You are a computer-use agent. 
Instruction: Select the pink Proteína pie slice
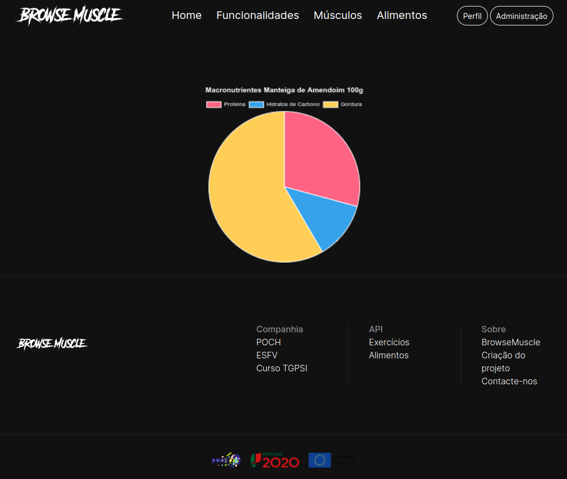(x=320, y=157)
